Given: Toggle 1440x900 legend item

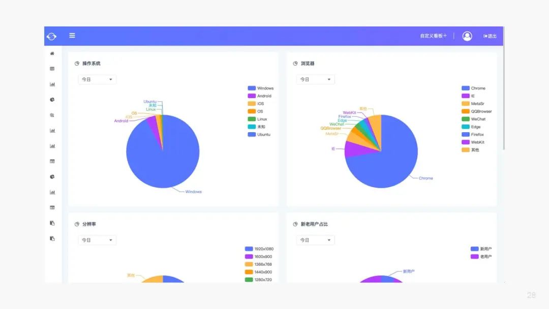Looking at the screenshot, I should tap(258, 272).
